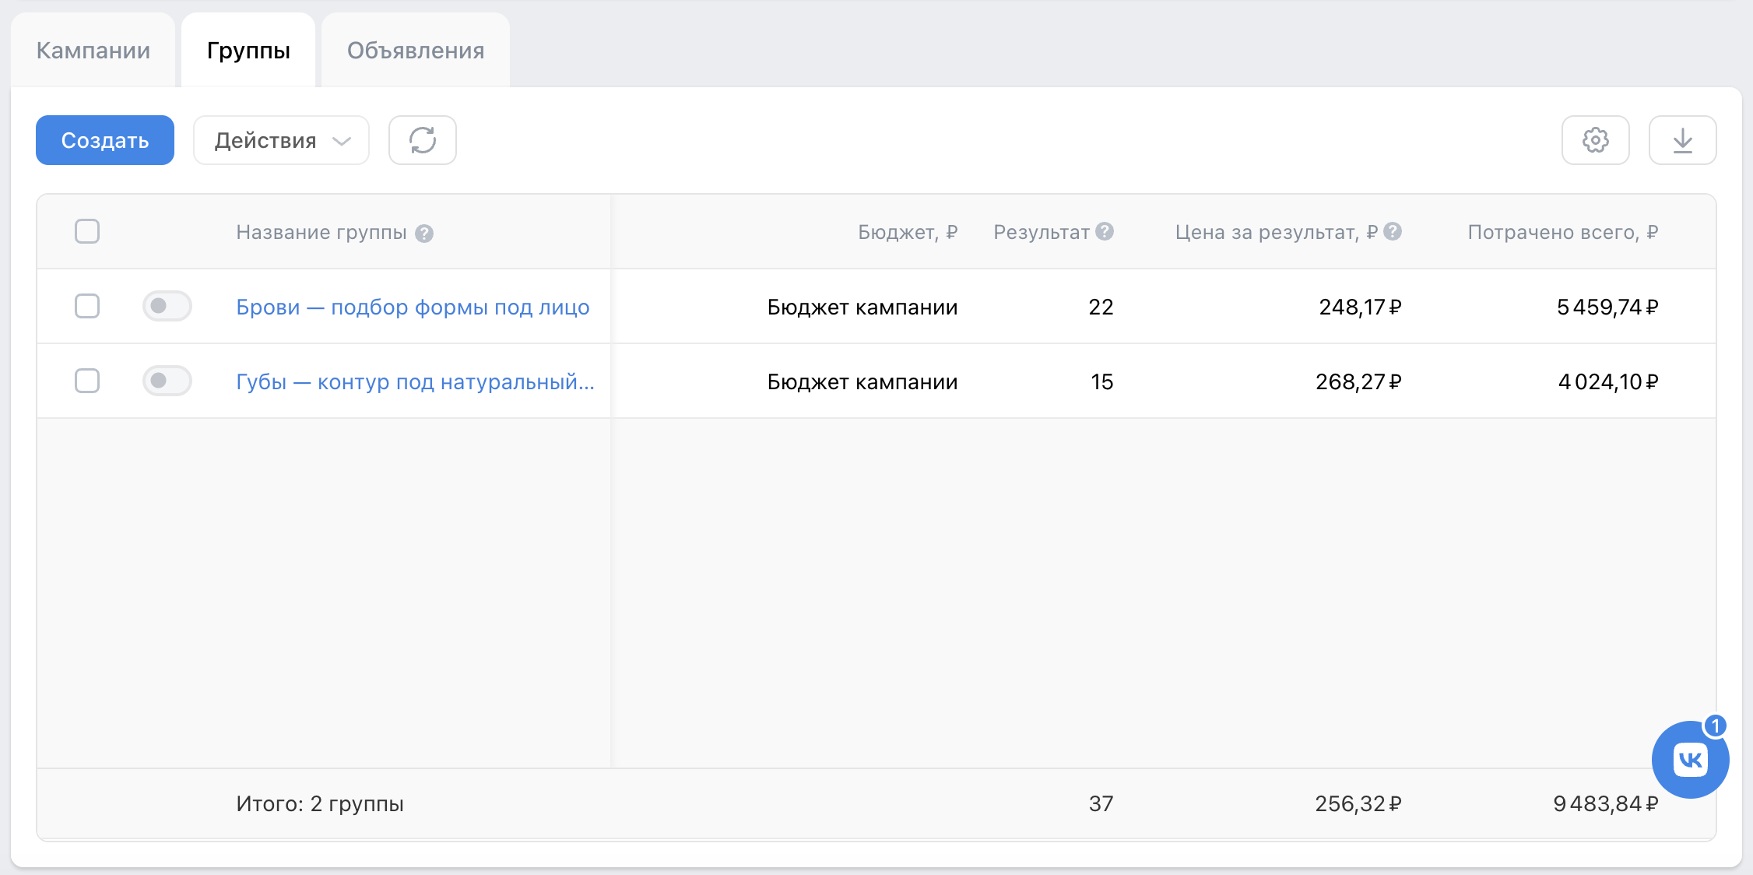Expand the Действия dropdown
Image resolution: width=1753 pixels, height=875 pixels.
[281, 140]
